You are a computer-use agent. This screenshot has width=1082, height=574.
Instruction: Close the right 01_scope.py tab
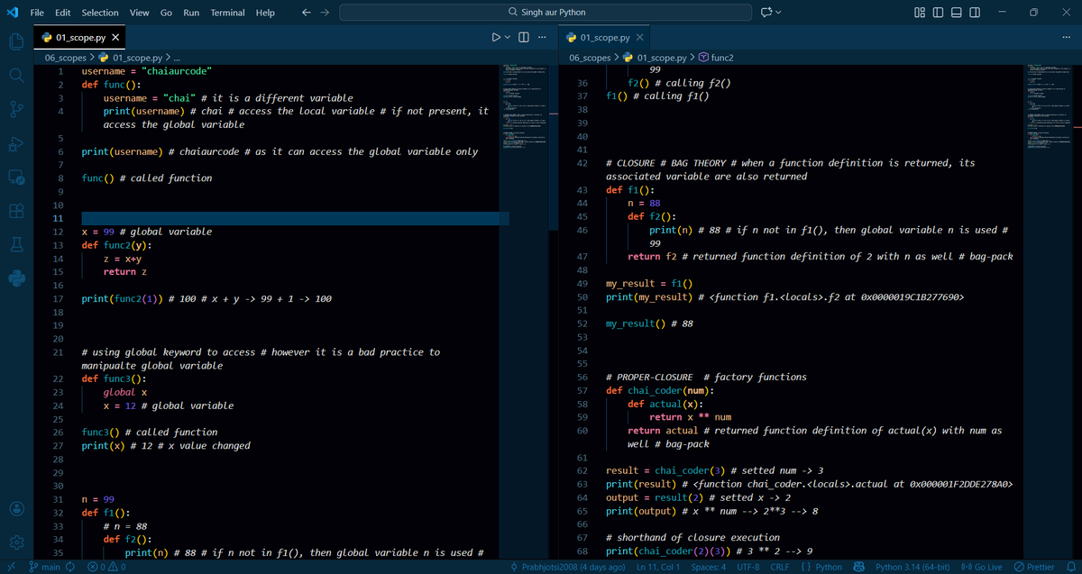point(639,38)
